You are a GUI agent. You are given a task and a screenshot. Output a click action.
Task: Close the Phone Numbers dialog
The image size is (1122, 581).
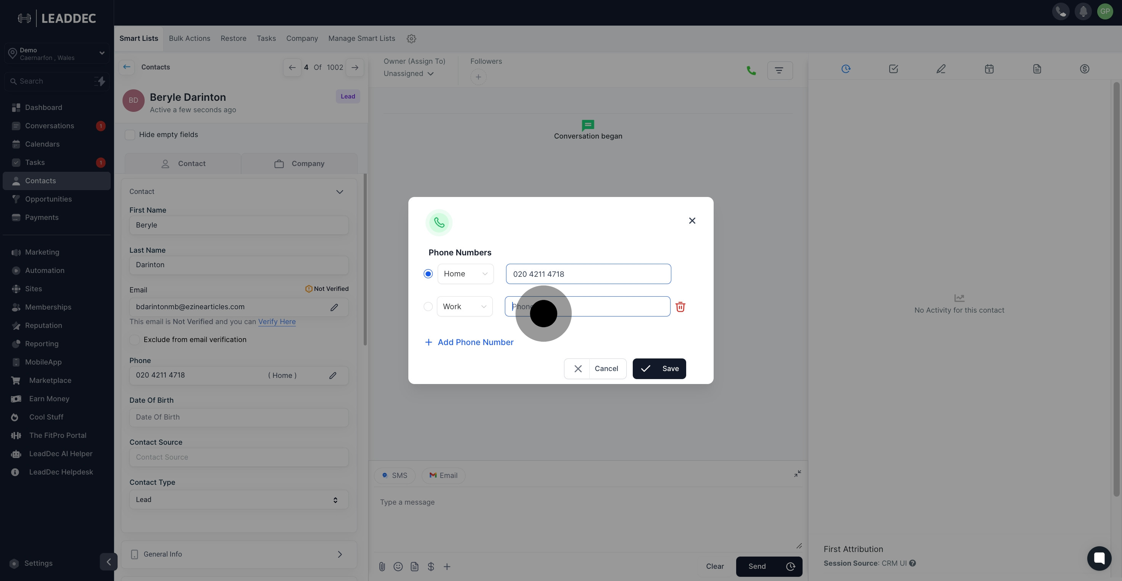[692, 221]
